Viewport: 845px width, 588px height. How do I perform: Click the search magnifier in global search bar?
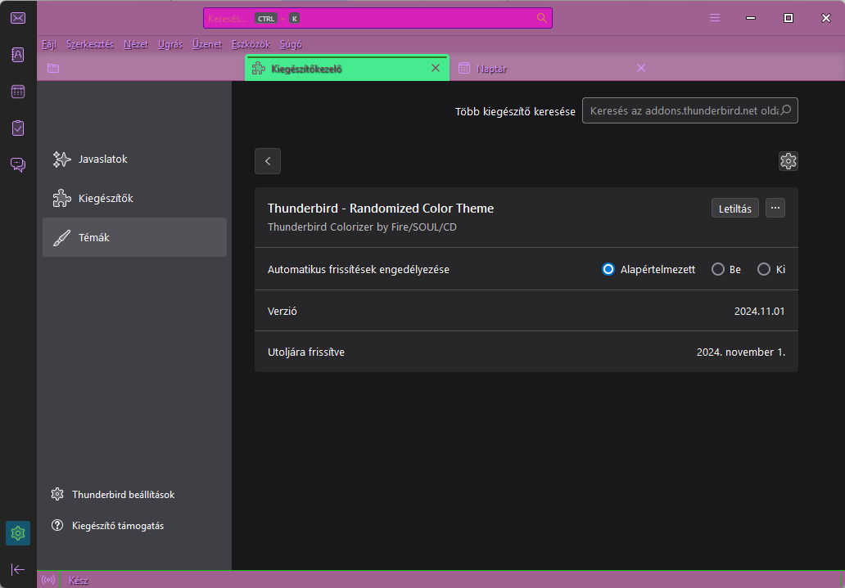coord(541,18)
